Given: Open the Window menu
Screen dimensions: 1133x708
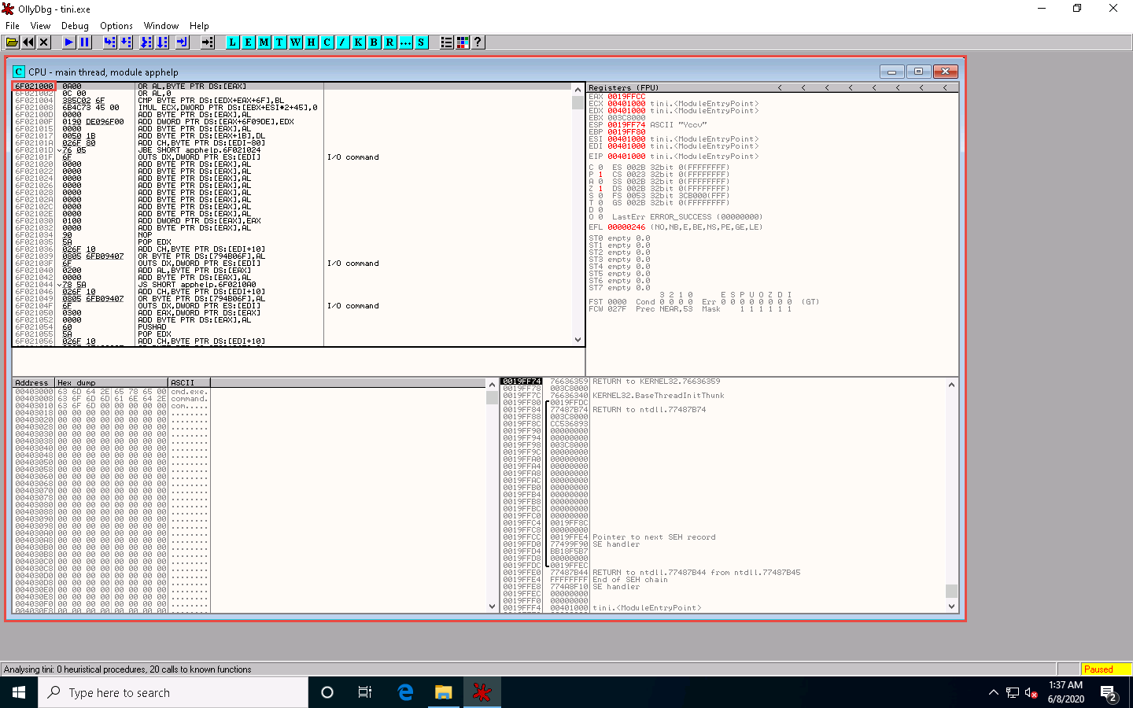Looking at the screenshot, I should tap(161, 26).
